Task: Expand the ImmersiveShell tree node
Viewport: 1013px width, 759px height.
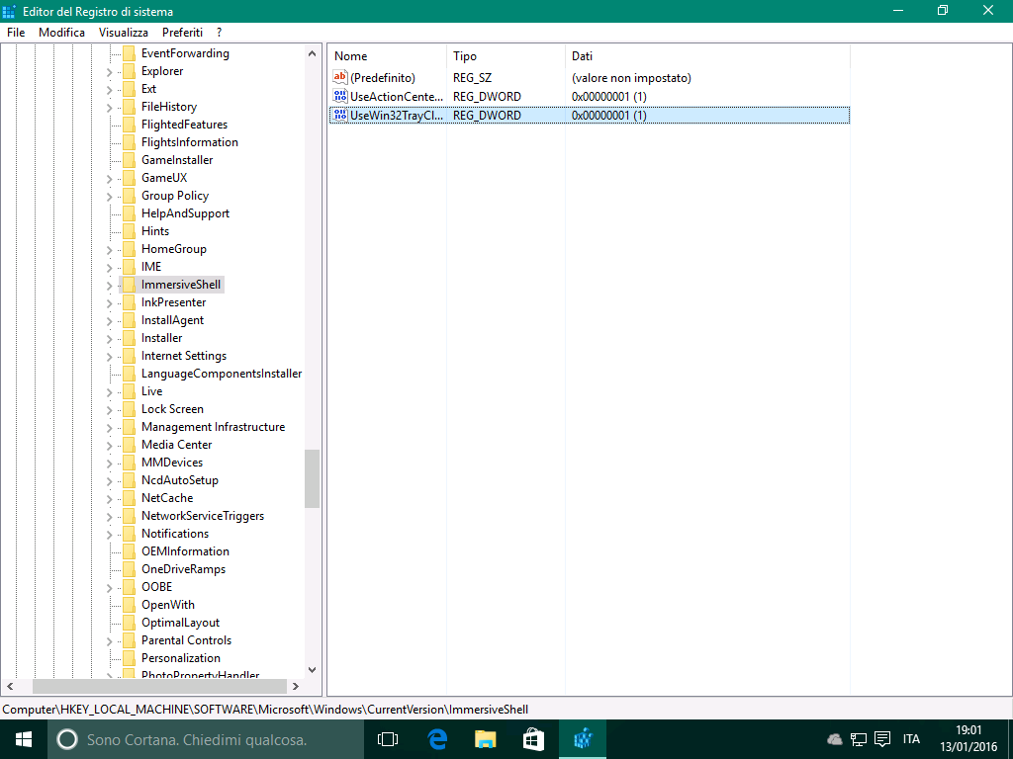Action: pos(109,286)
